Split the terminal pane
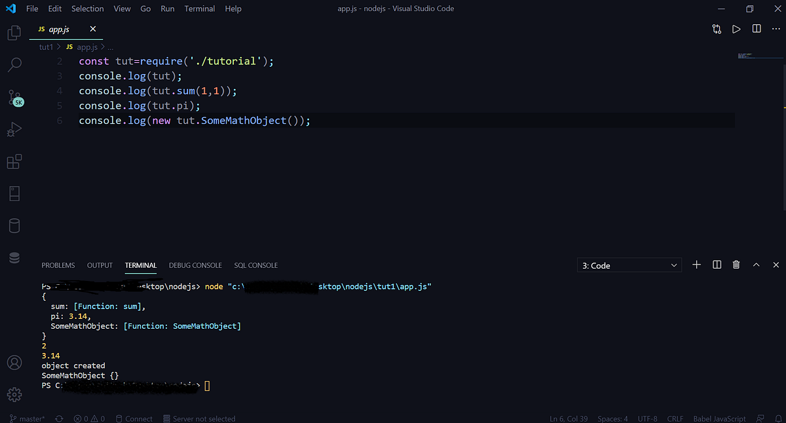786x423 pixels. coord(716,265)
